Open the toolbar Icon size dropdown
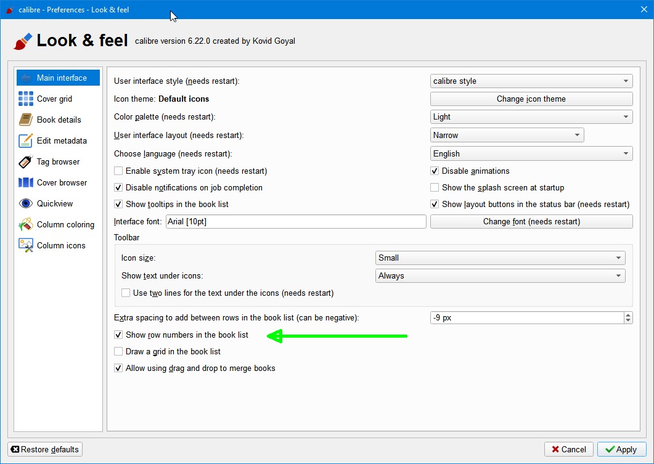The width and height of the screenshot is (654, 464). click(x=500, y=258)
